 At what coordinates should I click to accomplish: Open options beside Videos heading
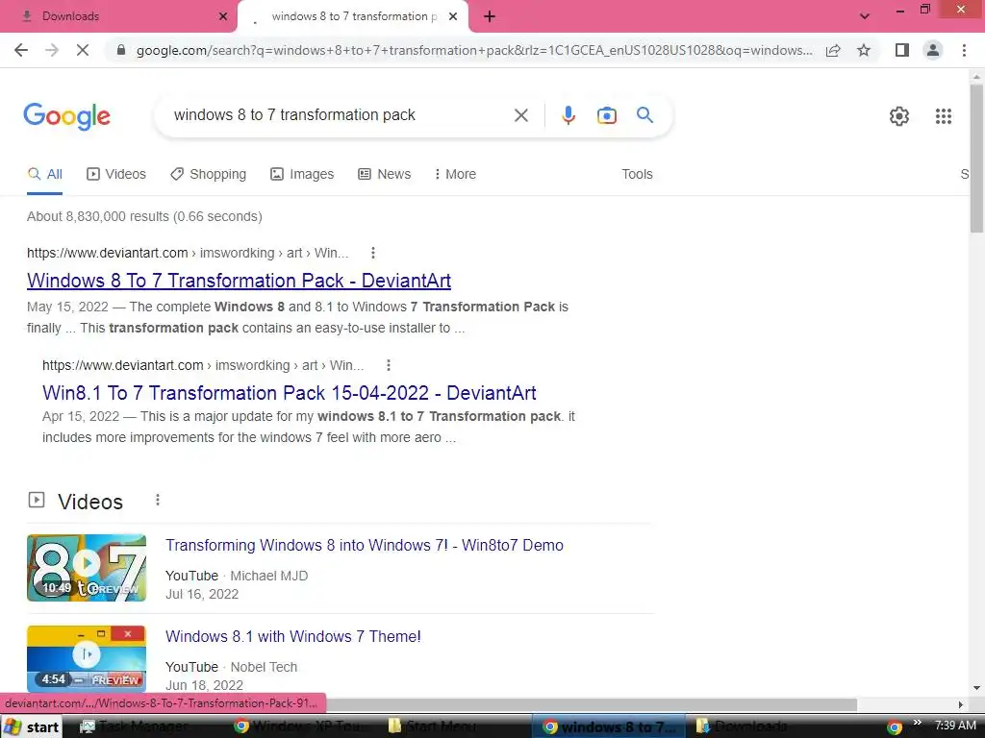click(x=158, y=500)
